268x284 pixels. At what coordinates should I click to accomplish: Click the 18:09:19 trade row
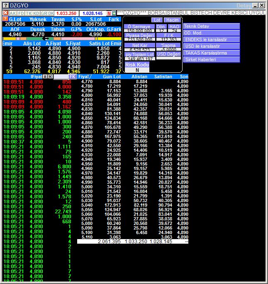tap(37, 97)
